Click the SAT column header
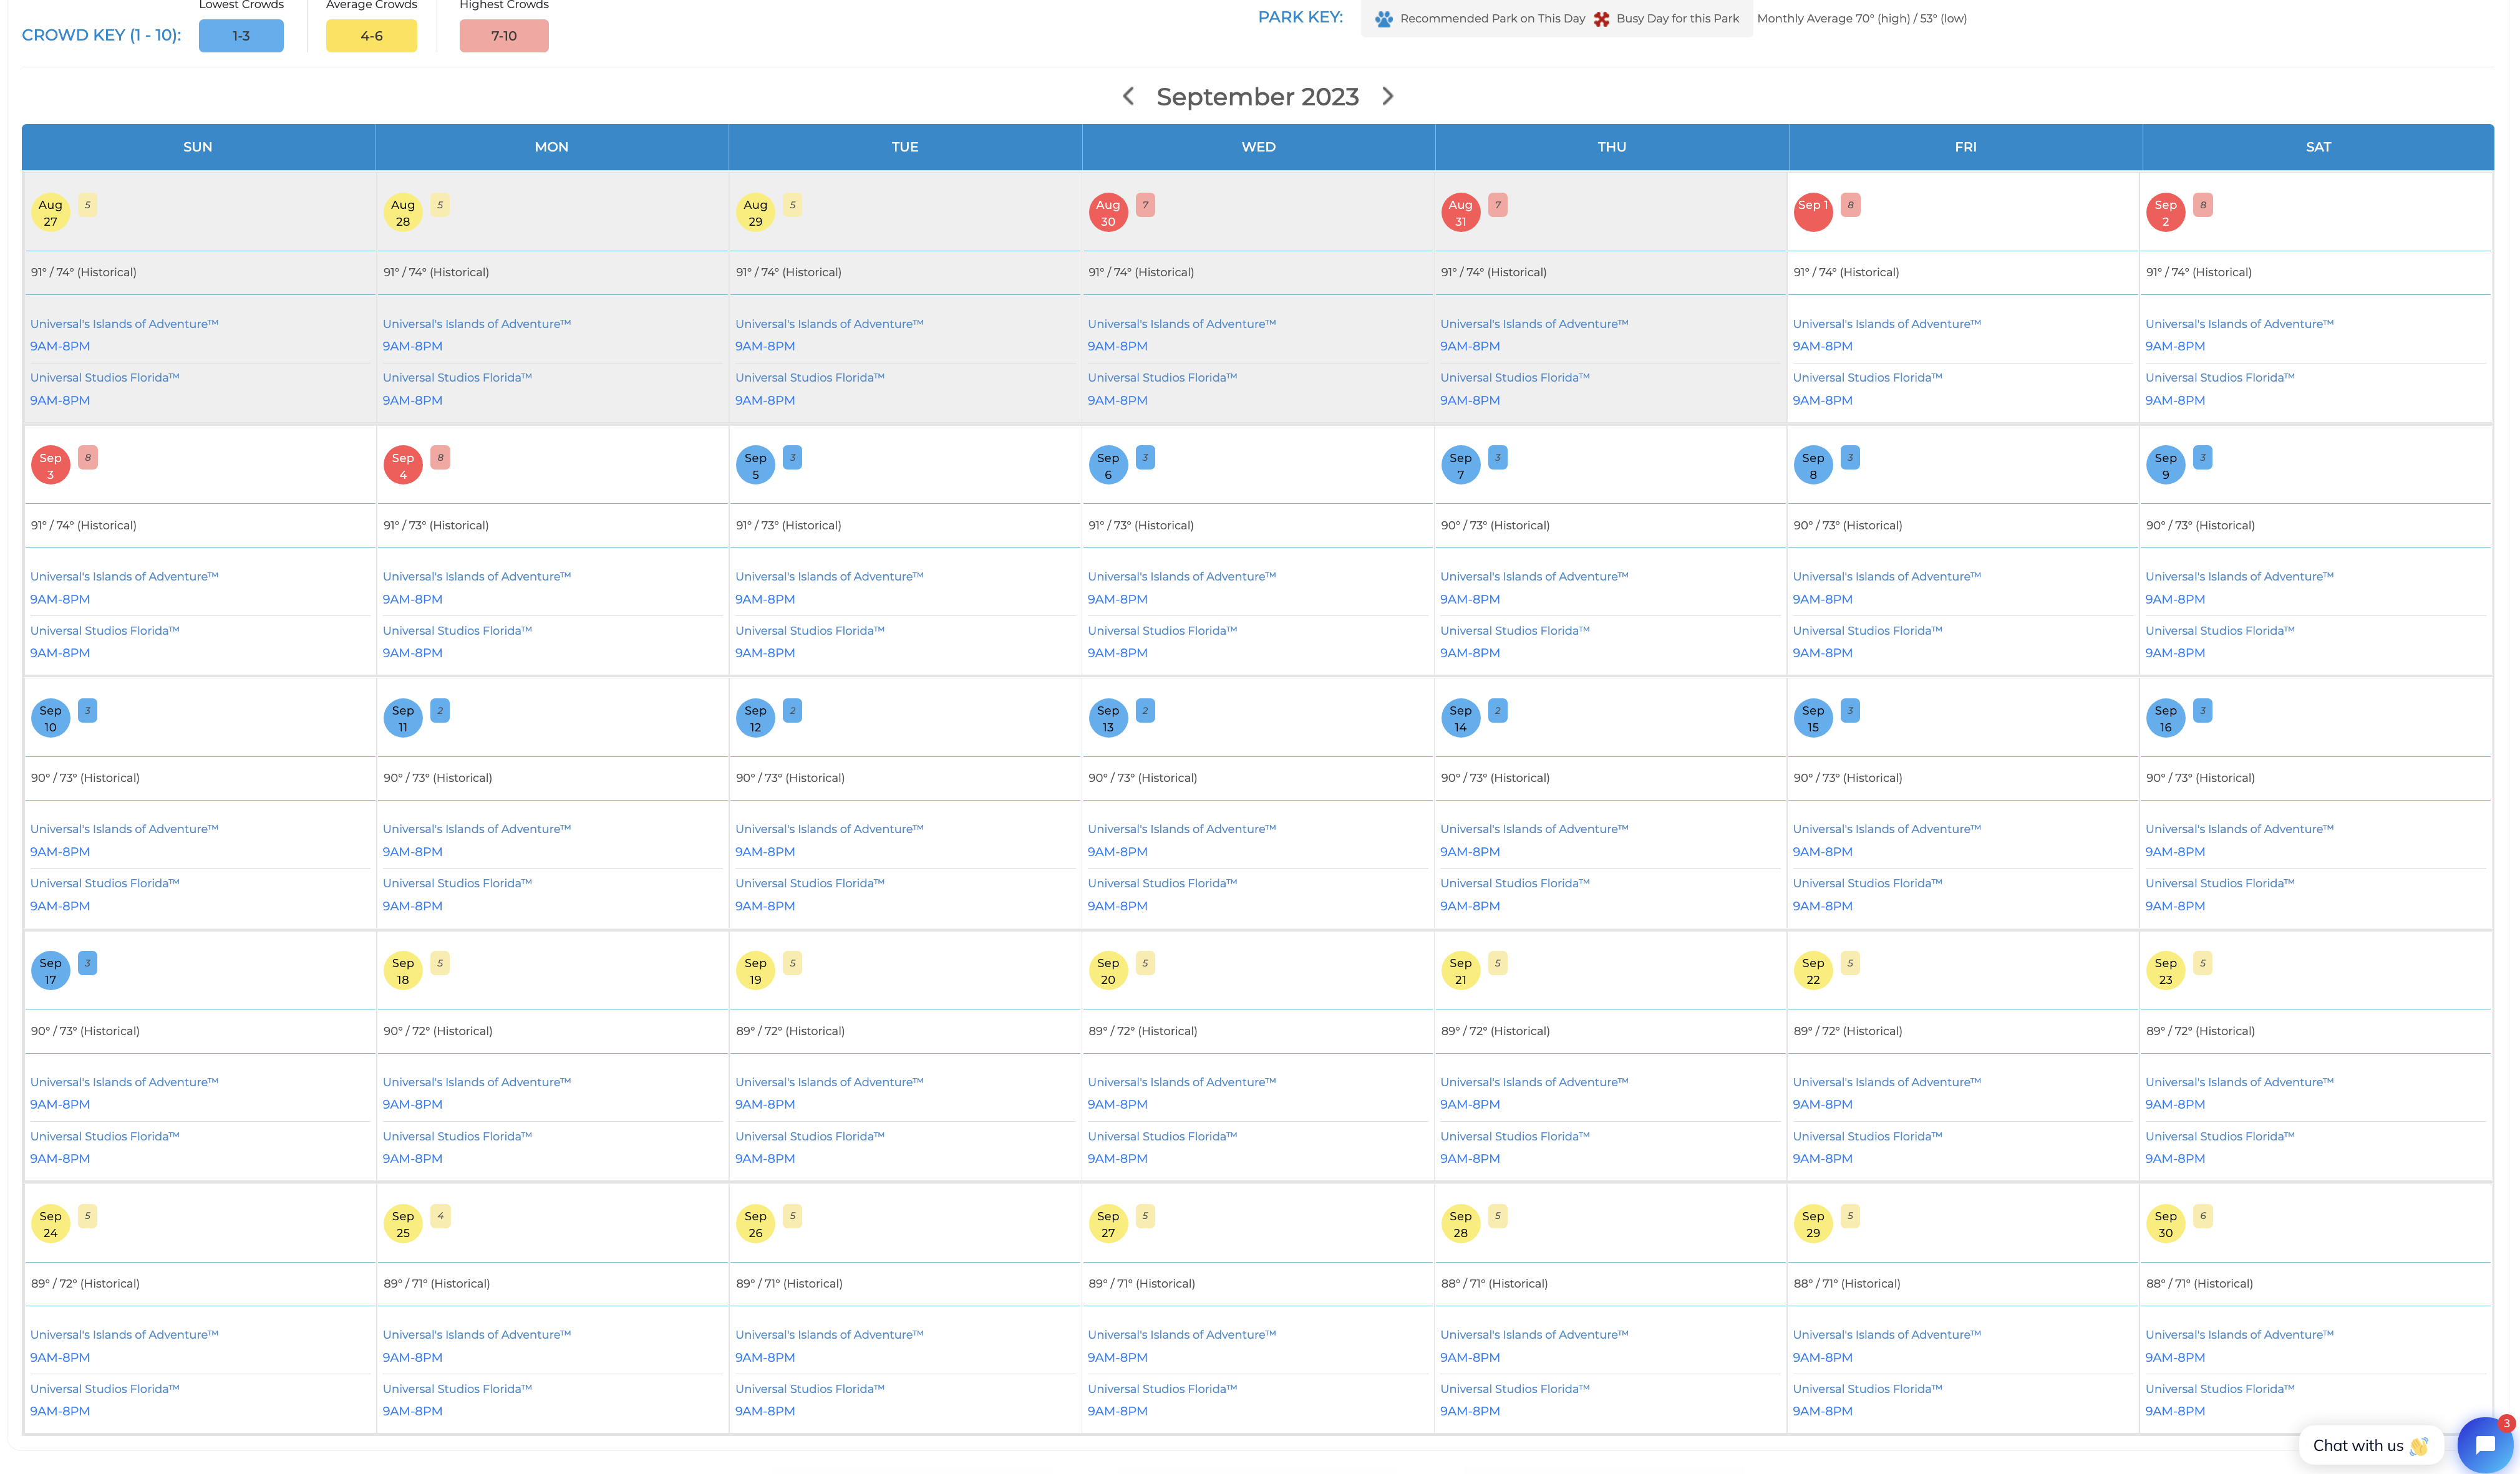The width and height of the screenshot is (2520, 1474). 2318,147
